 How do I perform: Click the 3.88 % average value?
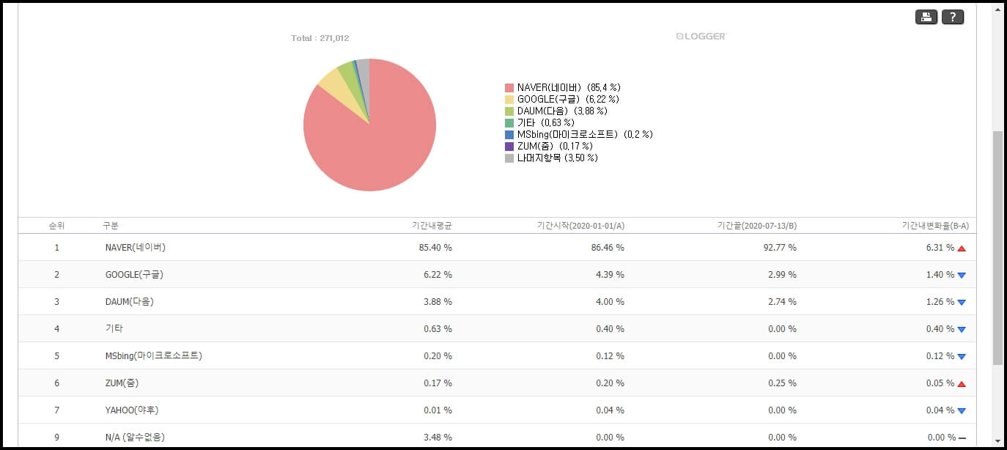tap(438, 302)
